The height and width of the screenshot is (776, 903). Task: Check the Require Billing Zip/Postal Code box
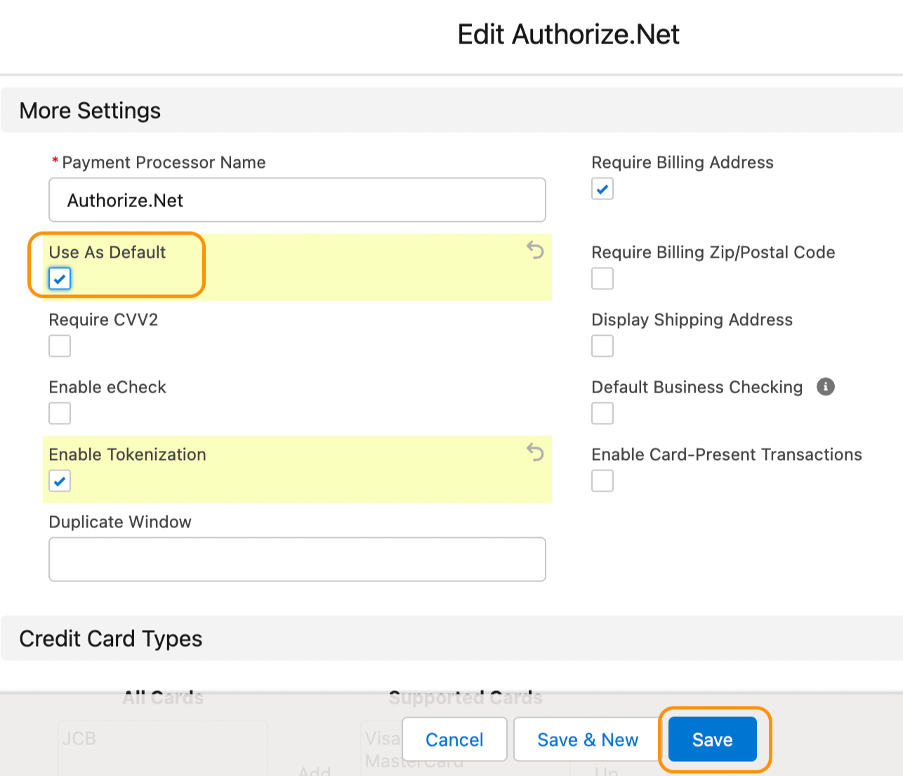coord(602,279)
